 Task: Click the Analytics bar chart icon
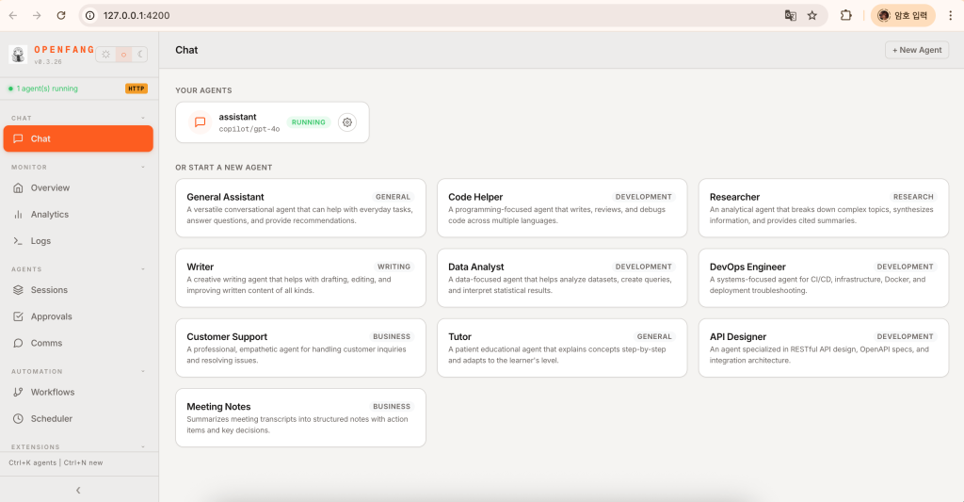[18, 215]
